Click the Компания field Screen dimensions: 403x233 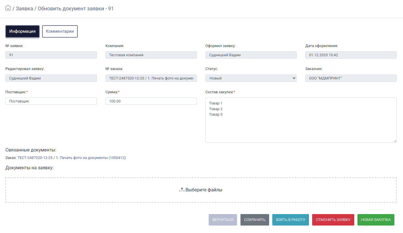(x=151, y=55)
